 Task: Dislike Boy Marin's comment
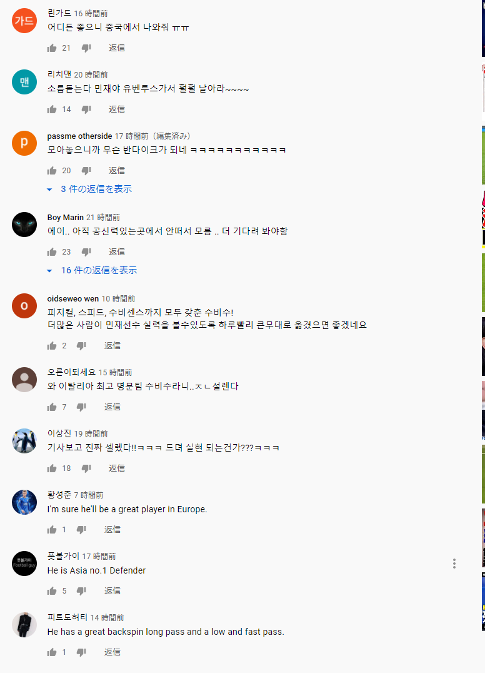click(86, 252)
